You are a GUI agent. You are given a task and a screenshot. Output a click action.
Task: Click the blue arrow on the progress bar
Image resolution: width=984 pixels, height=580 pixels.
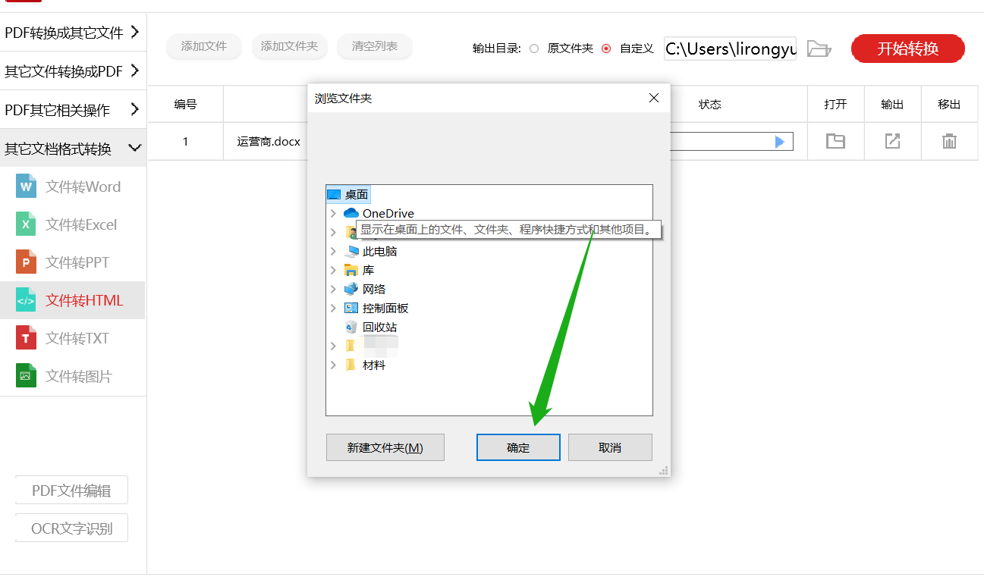[x=781, y=141]
